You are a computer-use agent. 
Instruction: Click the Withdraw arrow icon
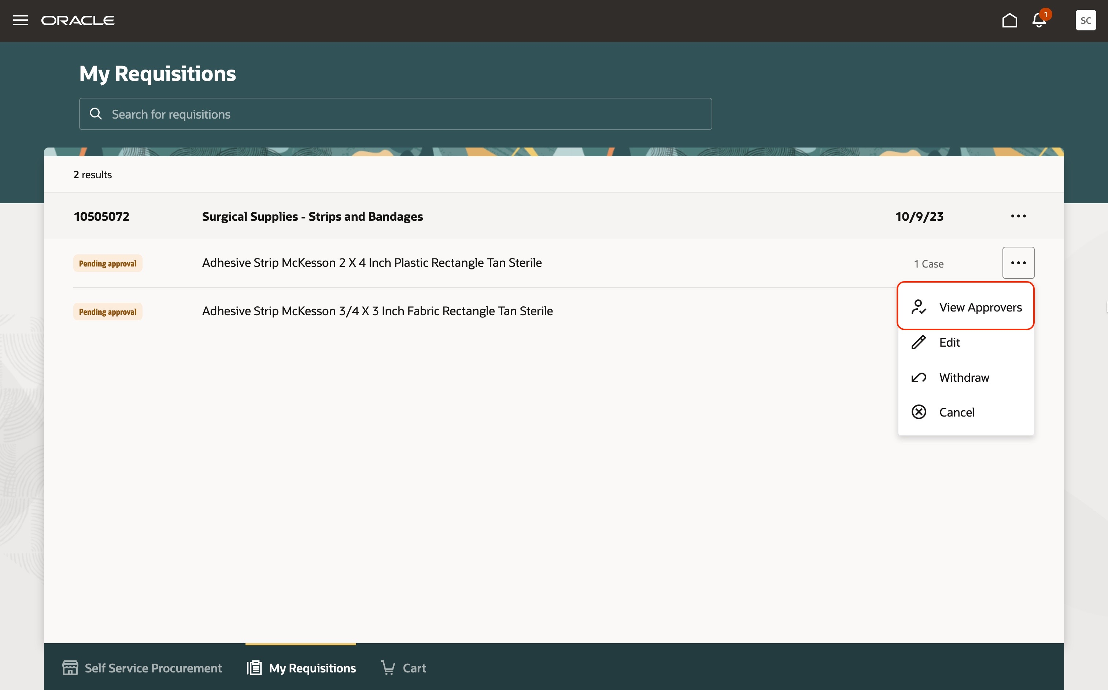919,377
